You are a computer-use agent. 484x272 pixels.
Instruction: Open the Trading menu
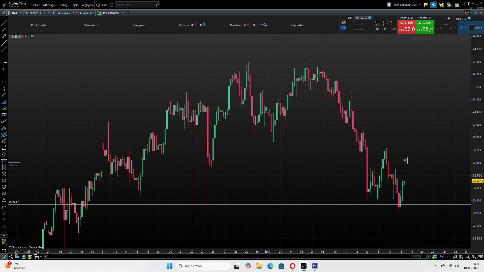(63, 5)
